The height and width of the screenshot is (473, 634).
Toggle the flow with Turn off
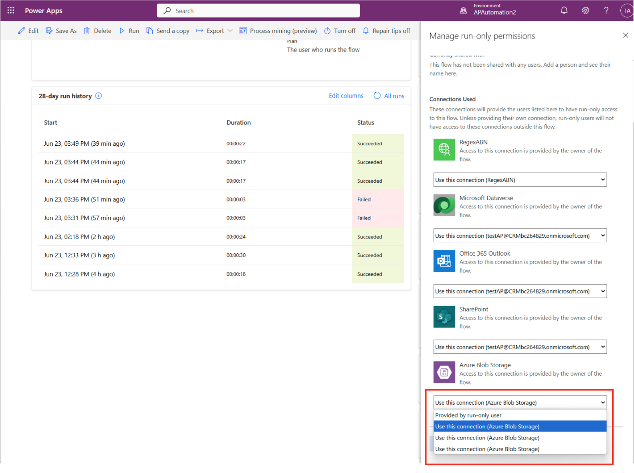(339, 31)
